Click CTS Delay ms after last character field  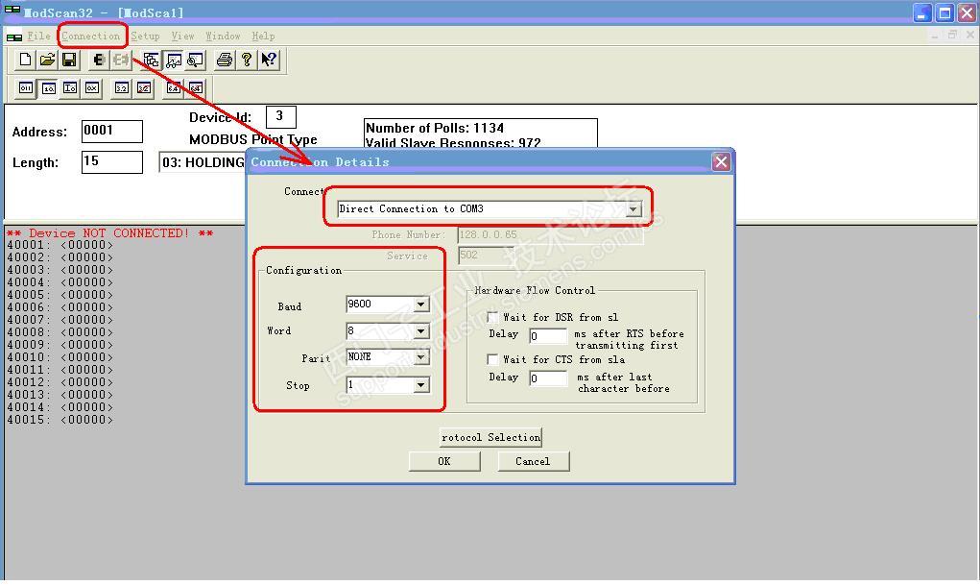548,378
